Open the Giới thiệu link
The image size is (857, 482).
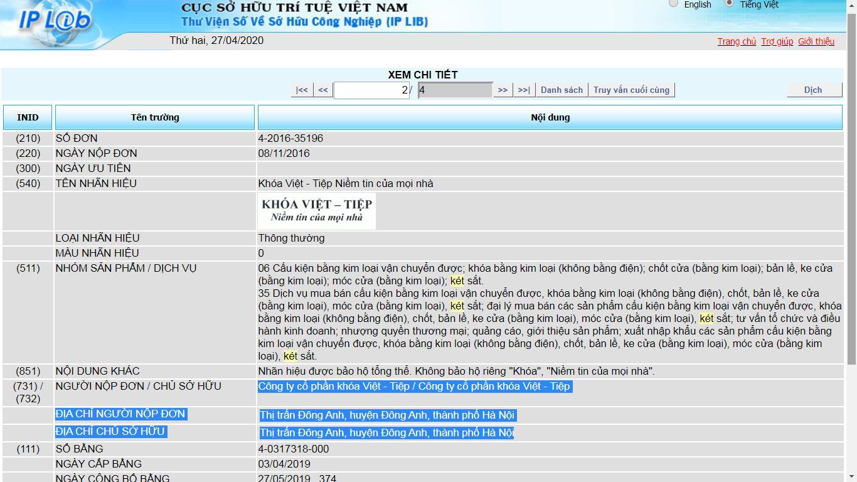pyautogui.click(x=816, y=41)
